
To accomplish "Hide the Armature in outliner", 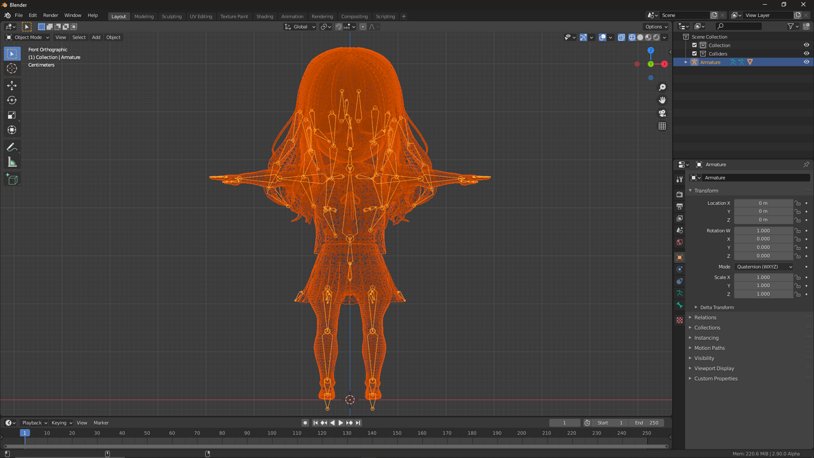I will coord(806,62).
